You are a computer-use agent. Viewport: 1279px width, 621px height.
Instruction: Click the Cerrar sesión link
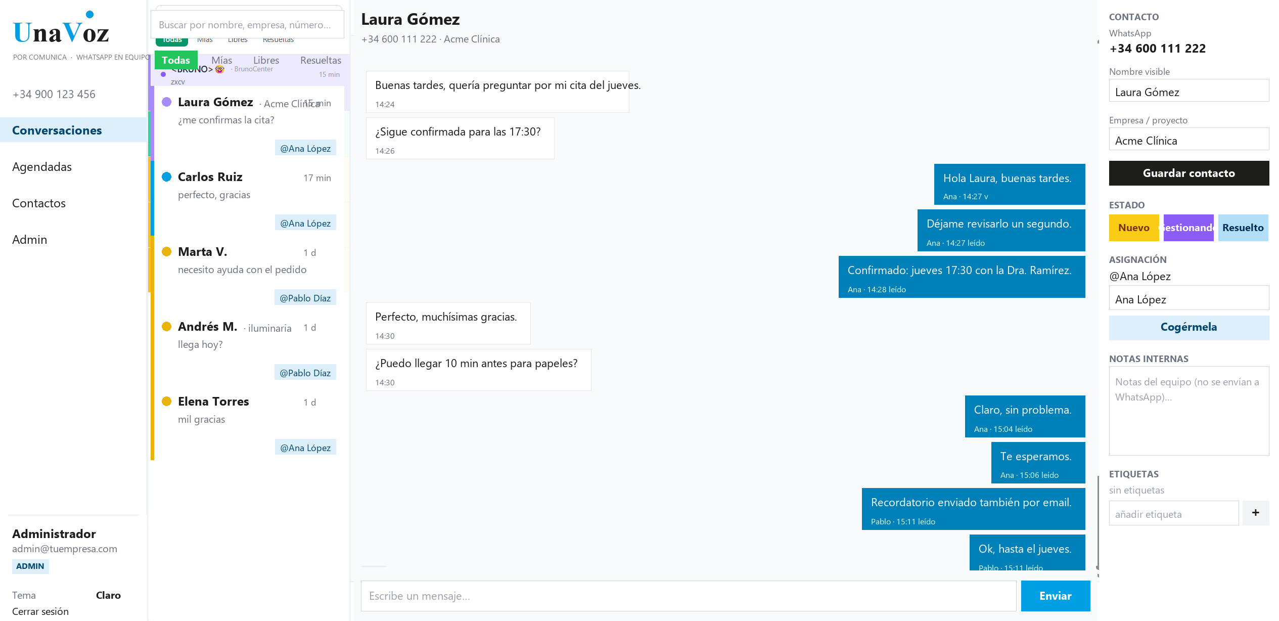[40, 611]
